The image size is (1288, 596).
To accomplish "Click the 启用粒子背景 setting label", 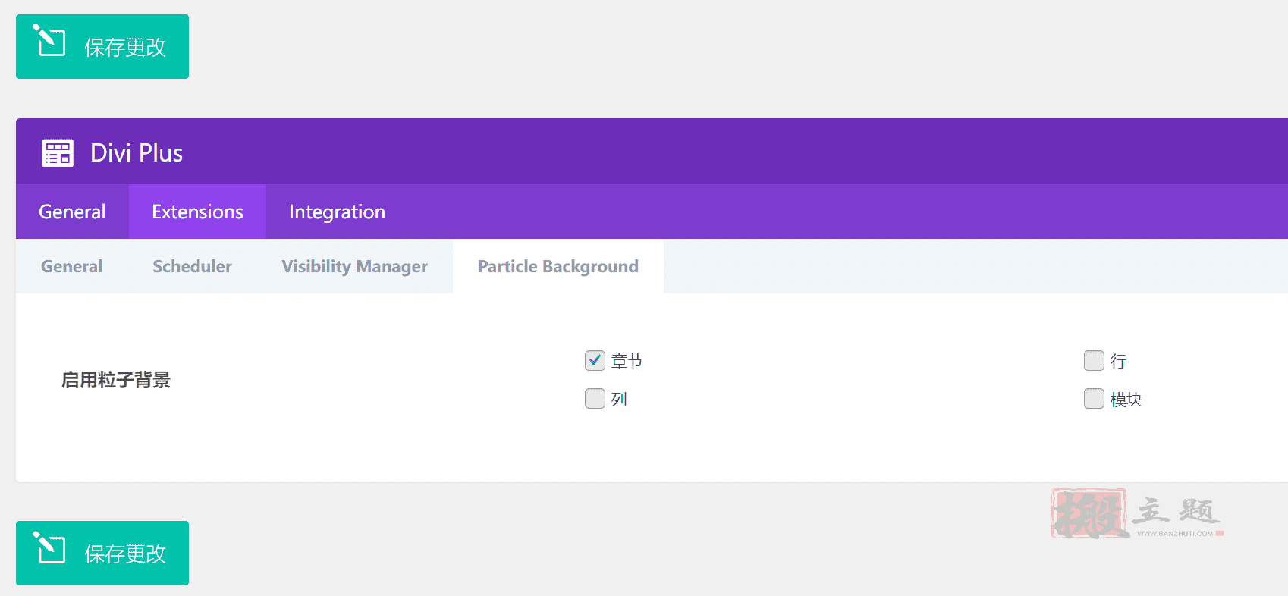I will coord(116,380).
